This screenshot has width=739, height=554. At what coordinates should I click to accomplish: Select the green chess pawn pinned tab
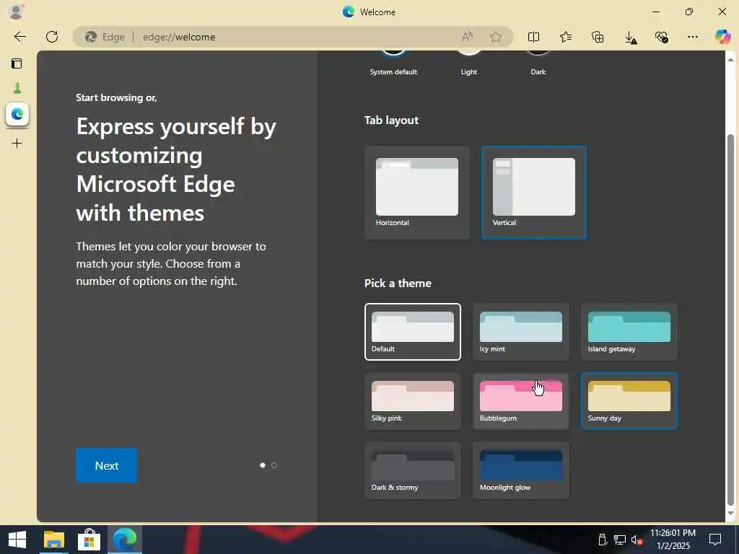pos(17,88)
